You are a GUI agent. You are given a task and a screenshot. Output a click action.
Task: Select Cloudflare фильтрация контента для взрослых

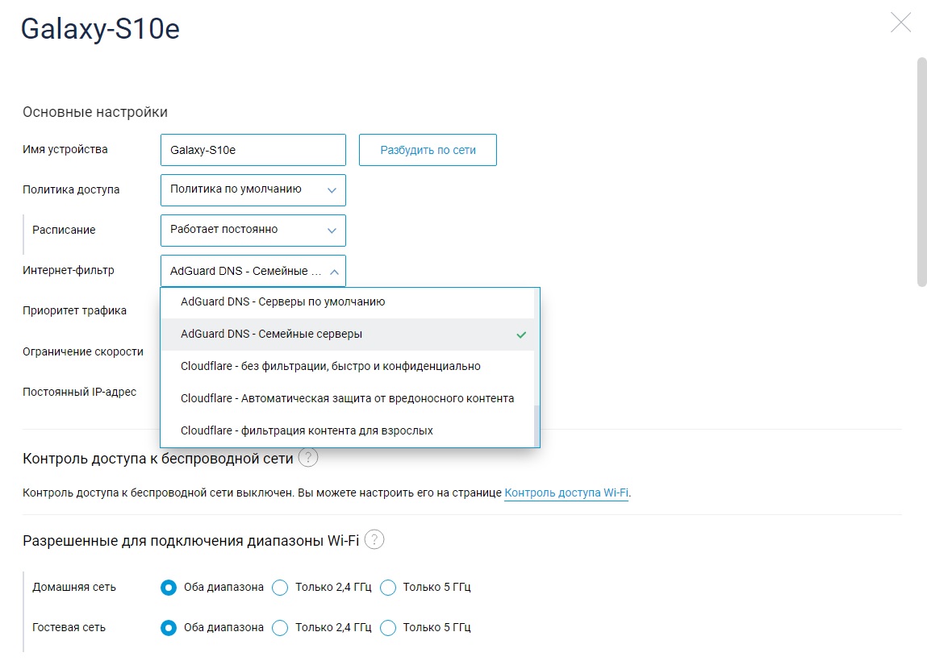[307, 431]
